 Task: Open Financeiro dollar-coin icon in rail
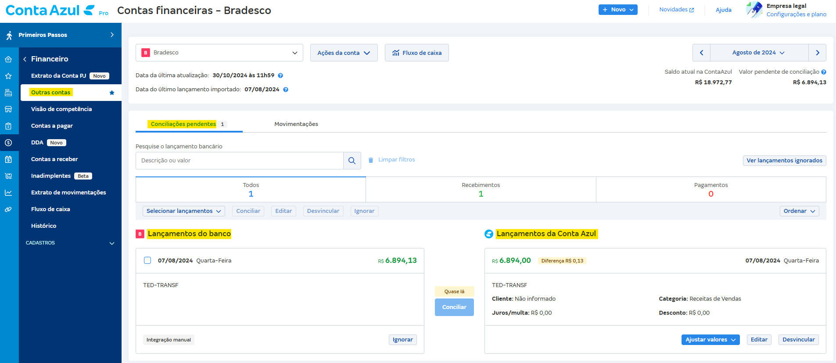coord(8,143)
